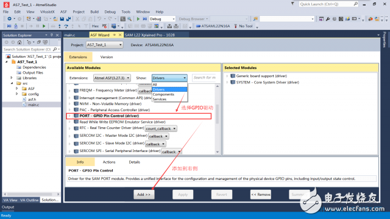Viewport: 390px width, 219px height.
Task: Click the Save file toolbar icon
Action: [x=62, y=19]
